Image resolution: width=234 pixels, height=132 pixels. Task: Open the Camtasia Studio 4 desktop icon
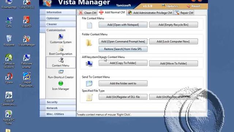[9, 61]
